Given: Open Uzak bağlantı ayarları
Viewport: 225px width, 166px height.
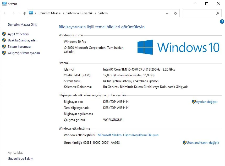Looking at the screenshot, I should click(x=23, y=40).
